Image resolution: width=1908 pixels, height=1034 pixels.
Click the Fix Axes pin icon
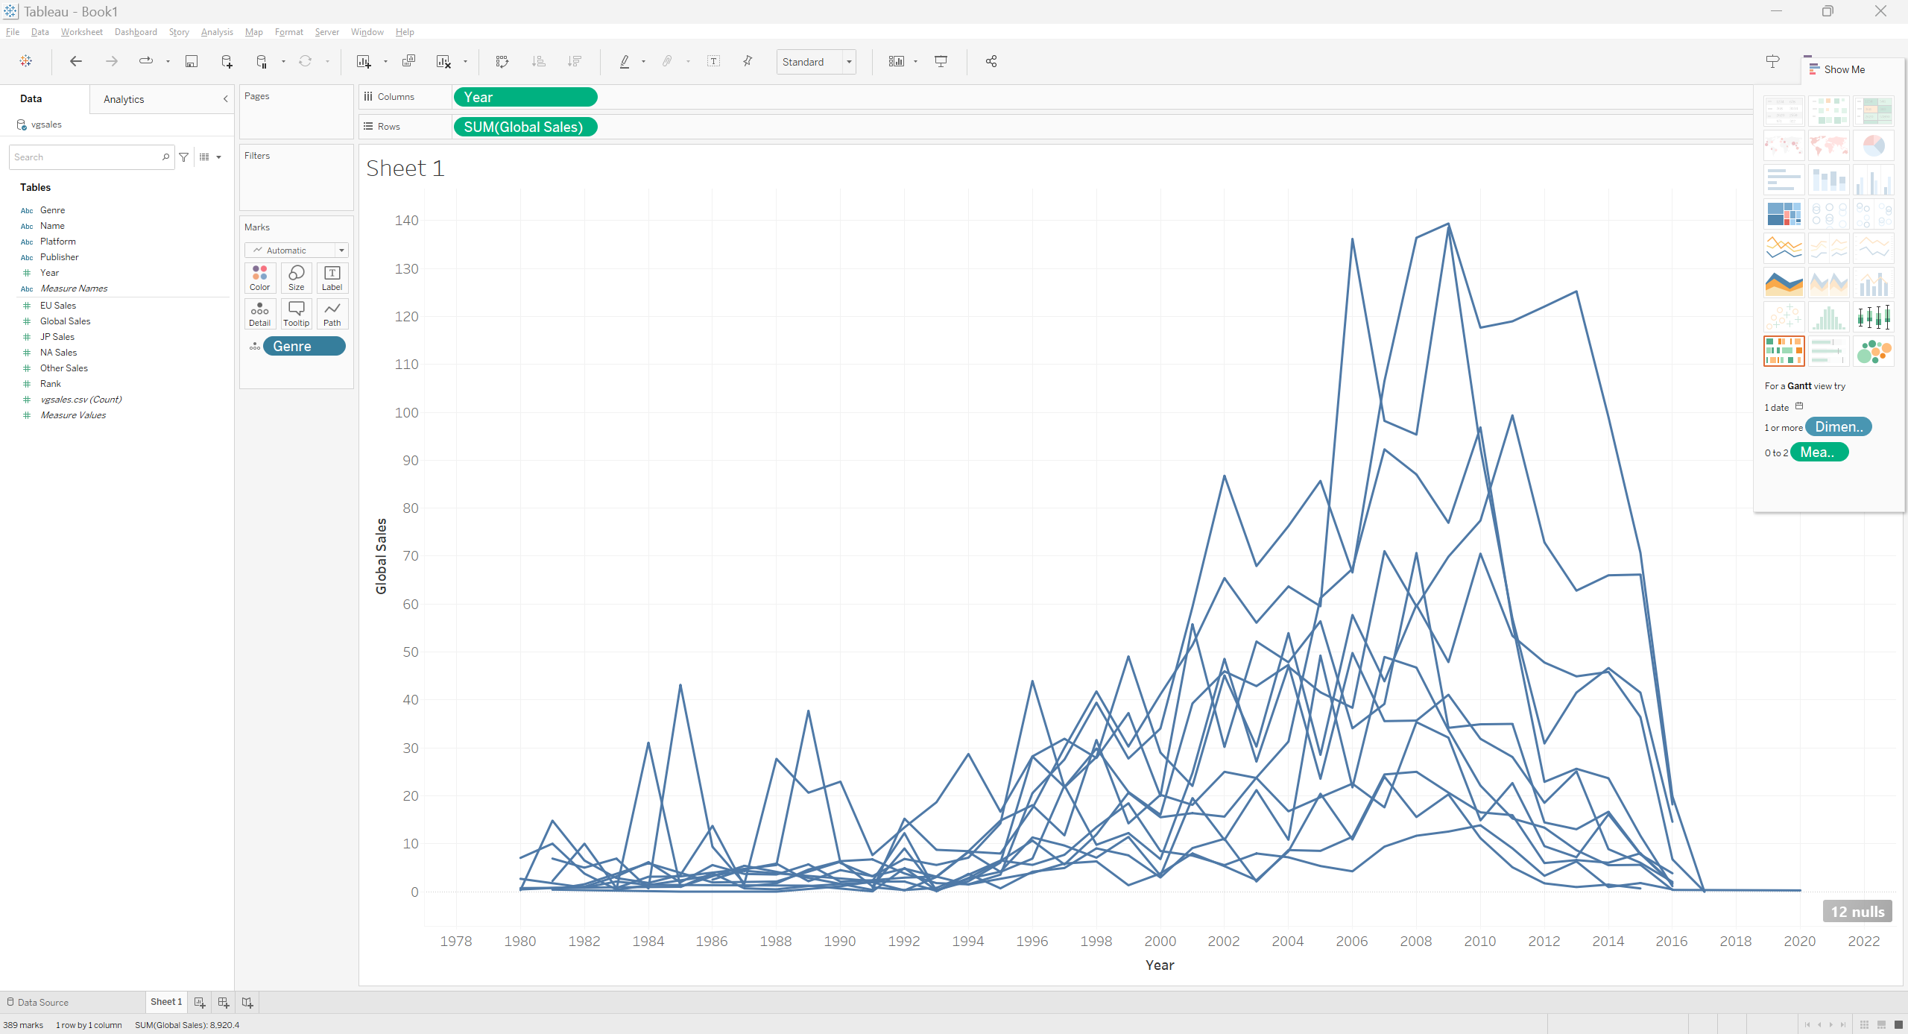[748, 61]
